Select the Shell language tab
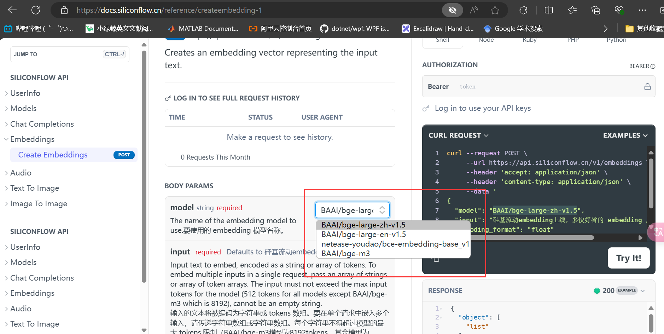664x334 pixels. pyautogui.click(x=443, y=41)
